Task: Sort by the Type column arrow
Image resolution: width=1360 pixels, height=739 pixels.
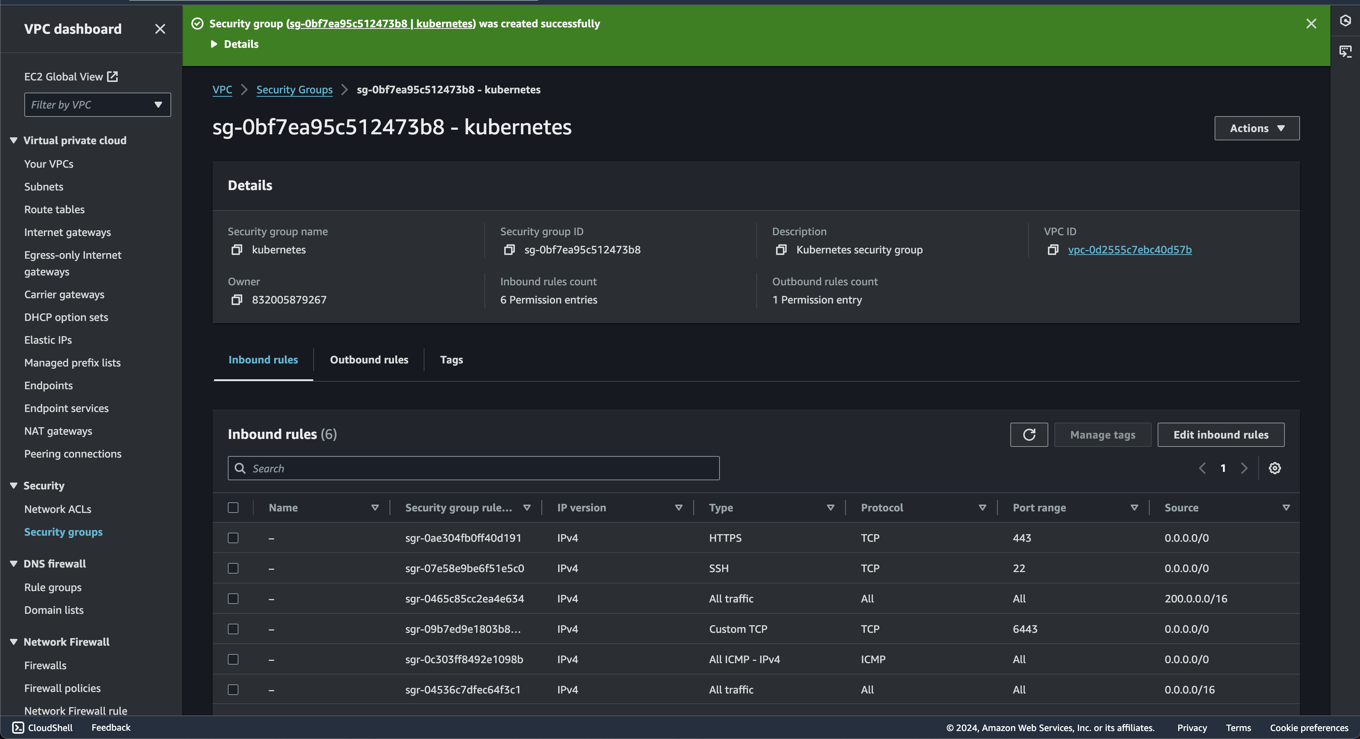Action: [830, 508]
